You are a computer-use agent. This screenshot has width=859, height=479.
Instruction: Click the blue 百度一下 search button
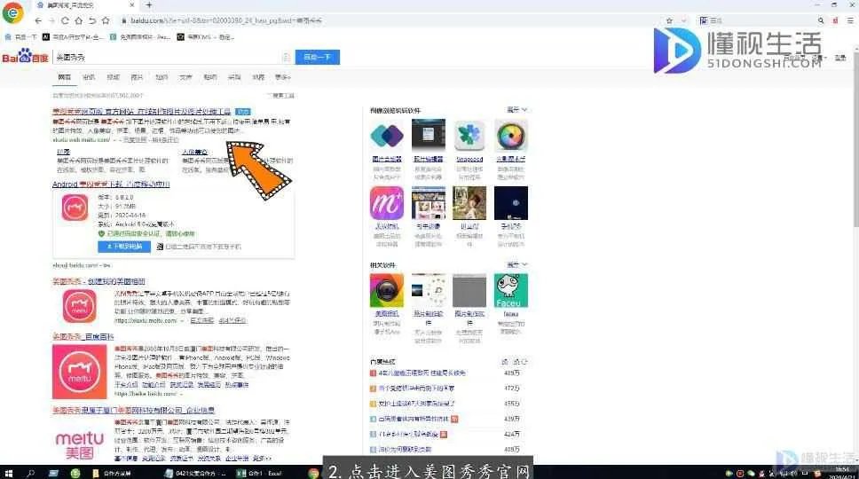(x=317, y=57)
